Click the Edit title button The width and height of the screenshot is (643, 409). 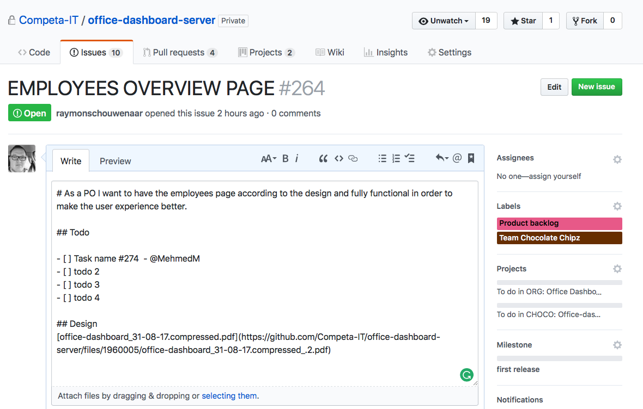554,87
